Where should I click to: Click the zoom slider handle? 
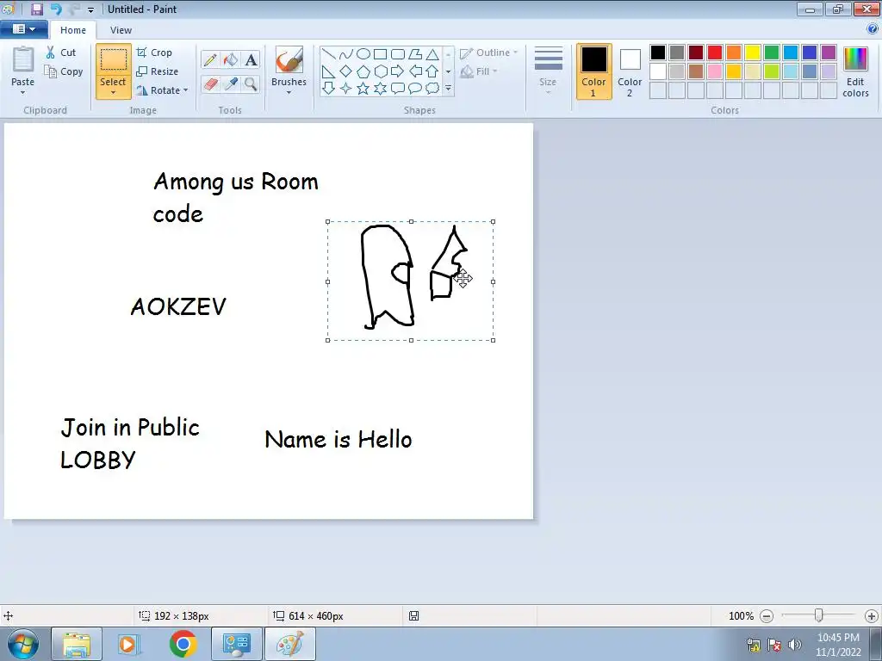819,616
